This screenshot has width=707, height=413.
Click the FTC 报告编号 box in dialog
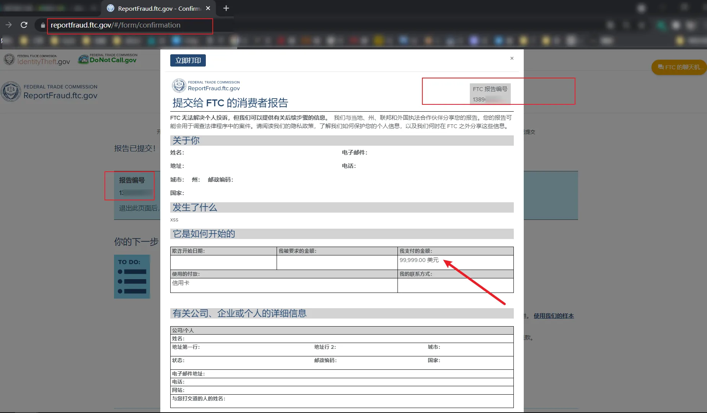(490, 93)
